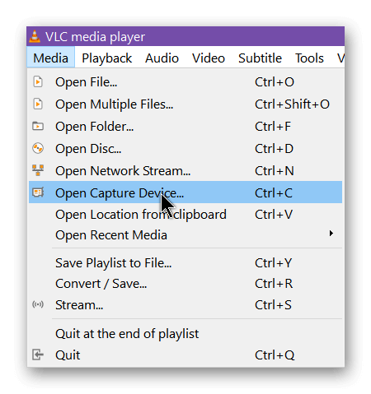Image resolution: width=371 pixels, height=394 pixels.
Task: Click the Open File play-document icon
Action: click(38, 81)
